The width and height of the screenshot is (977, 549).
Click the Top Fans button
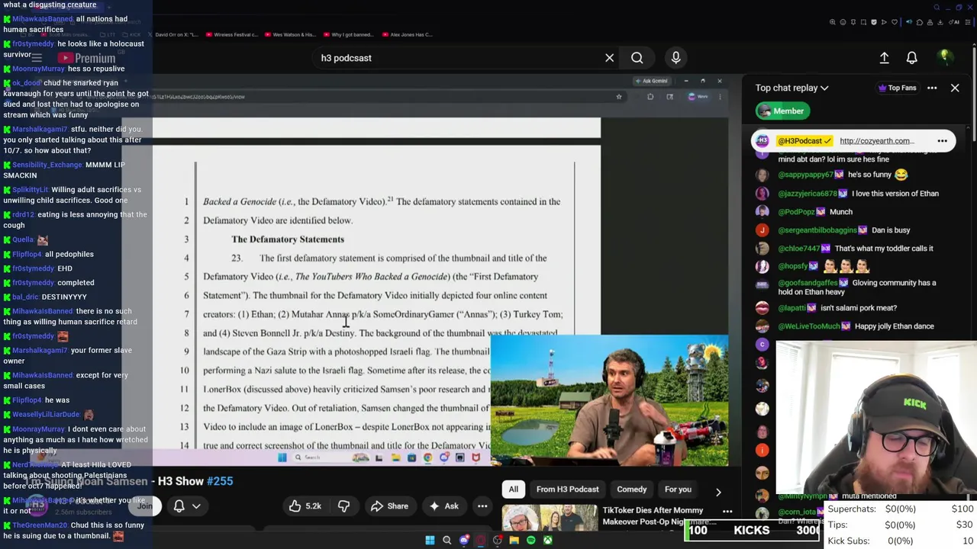(897, 88)
